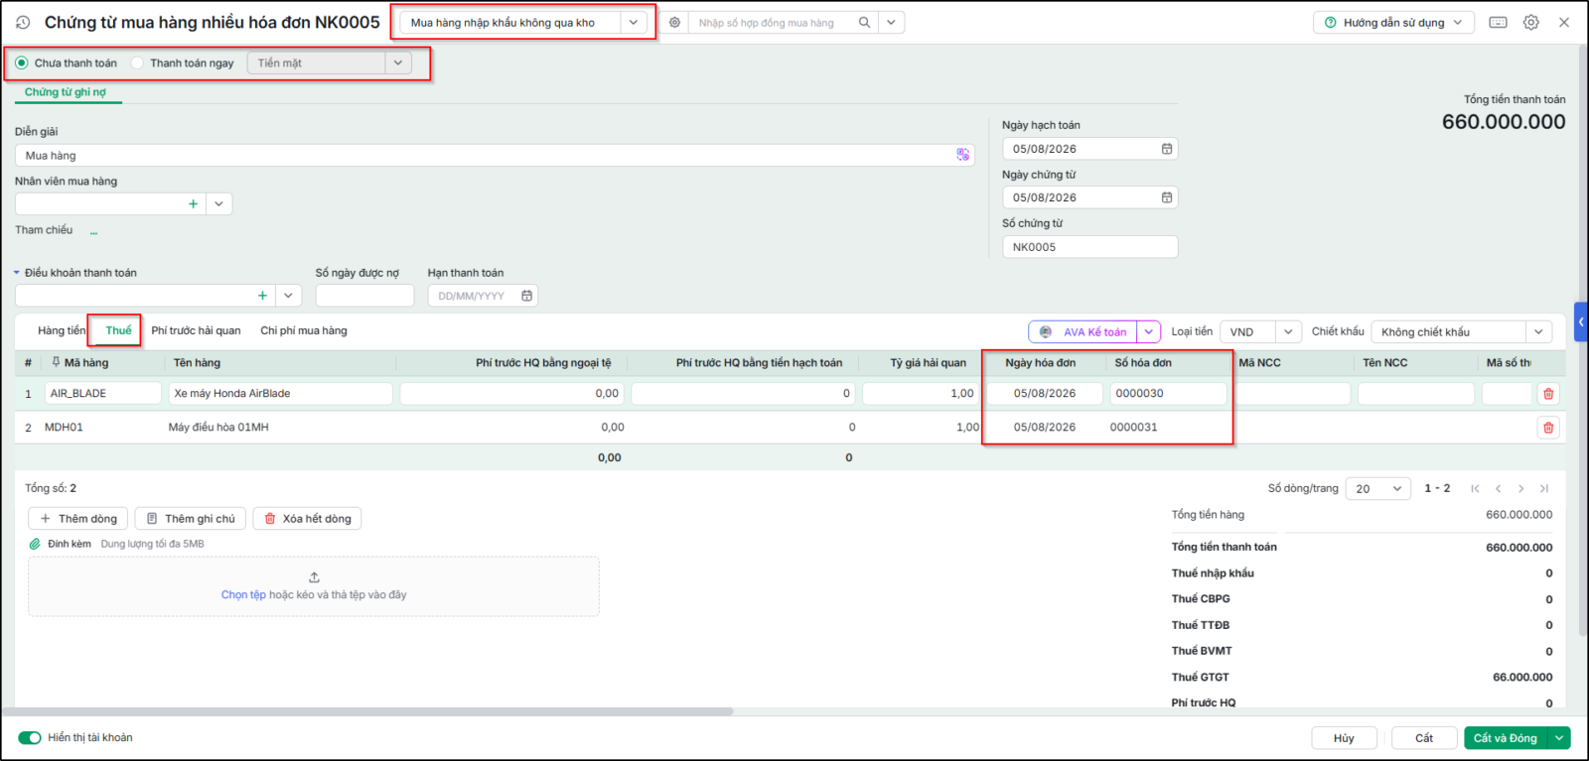
Task: Open the AVA Kế toán dropdown arrow
Action: (x=1149, y=332)
